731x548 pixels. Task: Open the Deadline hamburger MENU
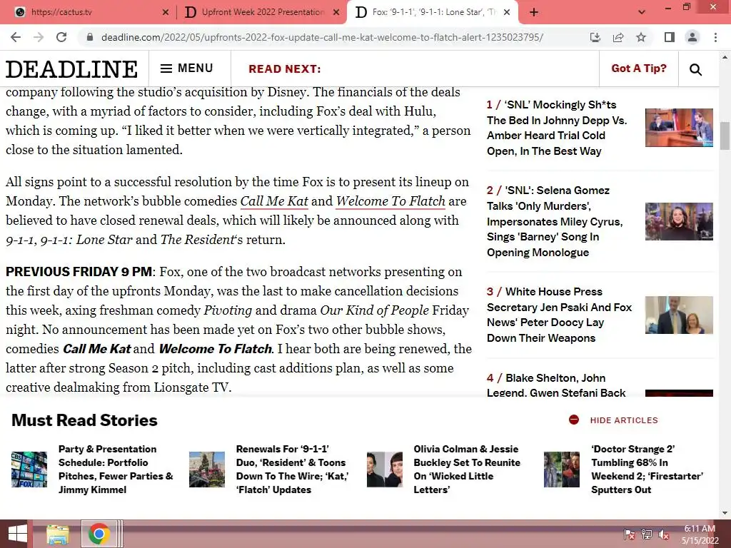tap(186, 68)
